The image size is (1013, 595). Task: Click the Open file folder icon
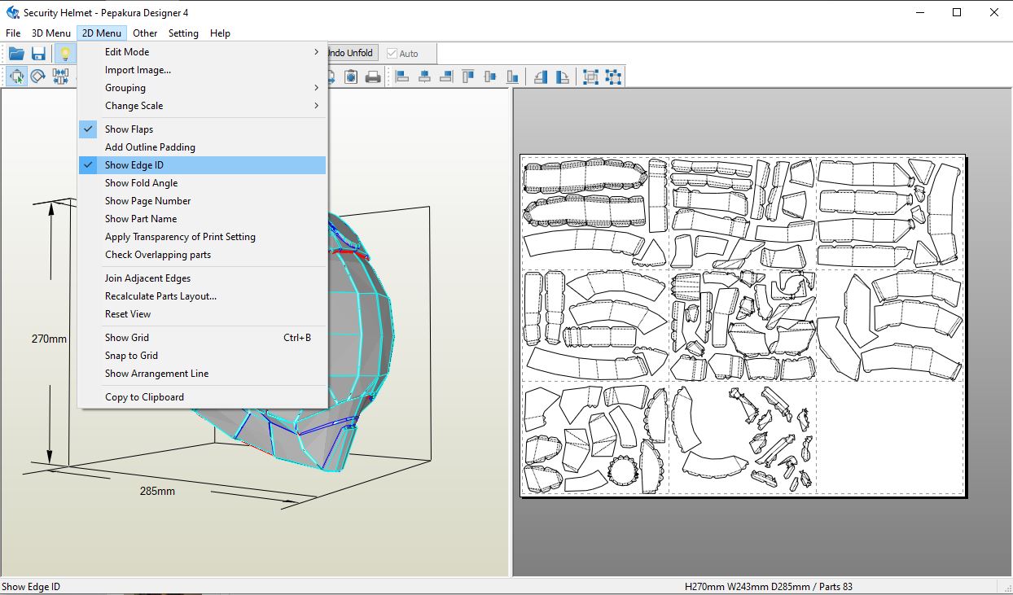pyautogui.click(x=16, y=54)
